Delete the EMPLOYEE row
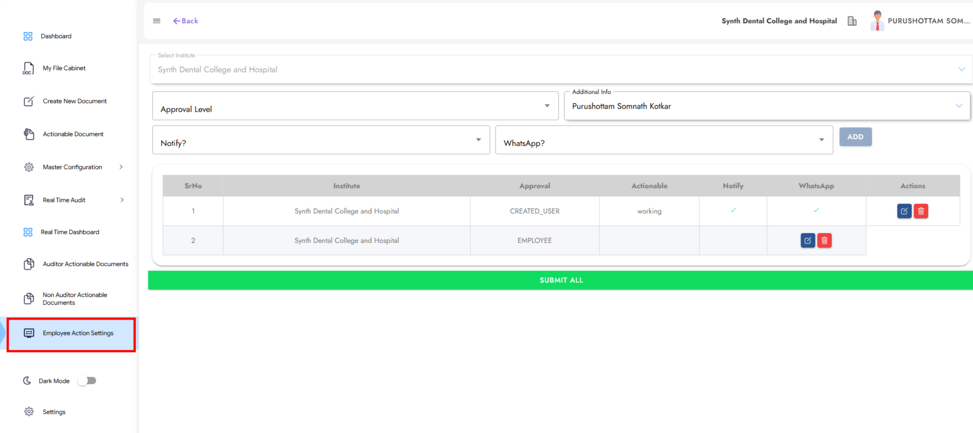The height and width of the screenshot is (433, 973). coord(824,241)
